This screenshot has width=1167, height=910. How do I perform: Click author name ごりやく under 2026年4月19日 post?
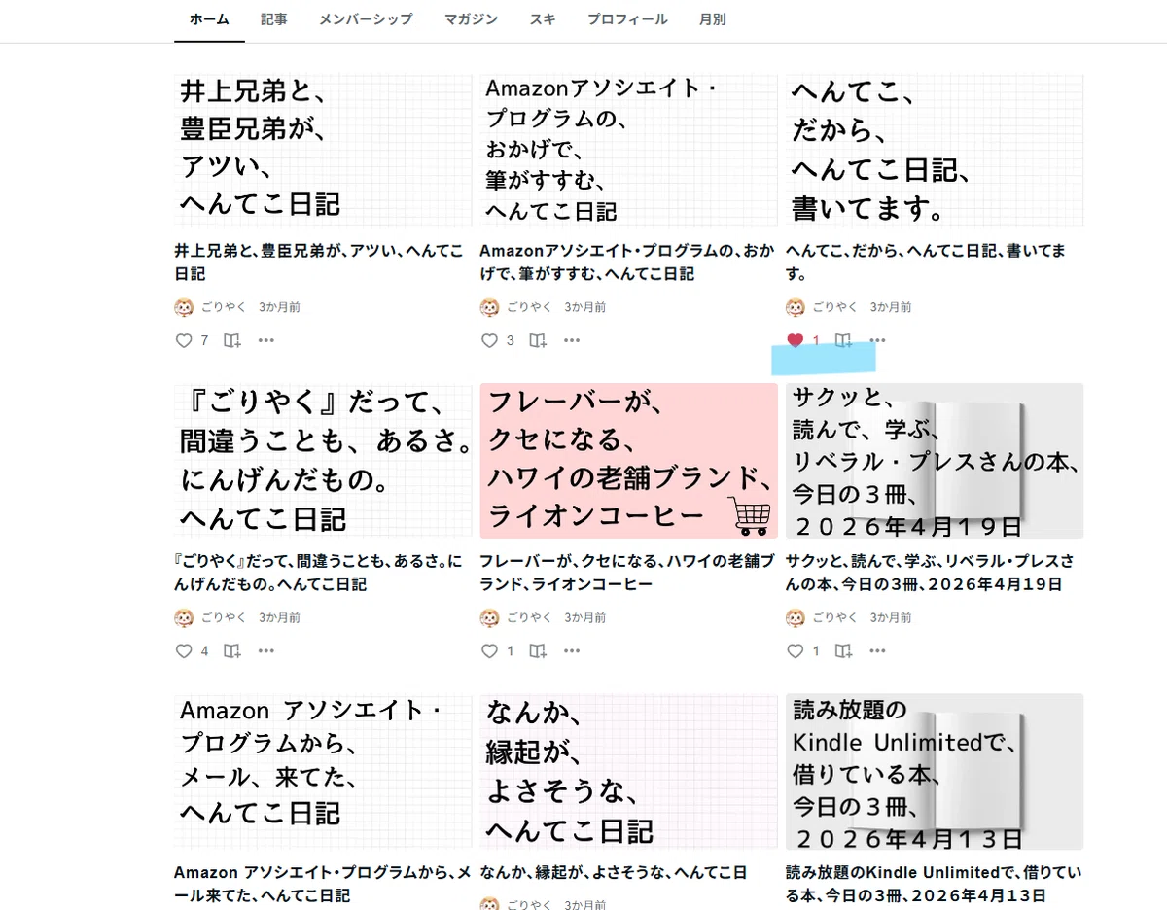click(x=834, y=617)
